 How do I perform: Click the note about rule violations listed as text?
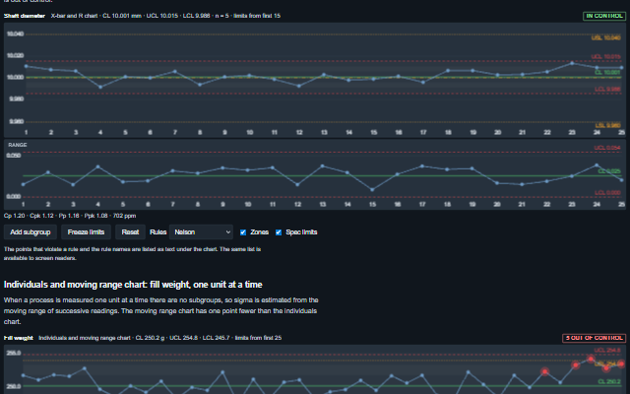point(133,254)
